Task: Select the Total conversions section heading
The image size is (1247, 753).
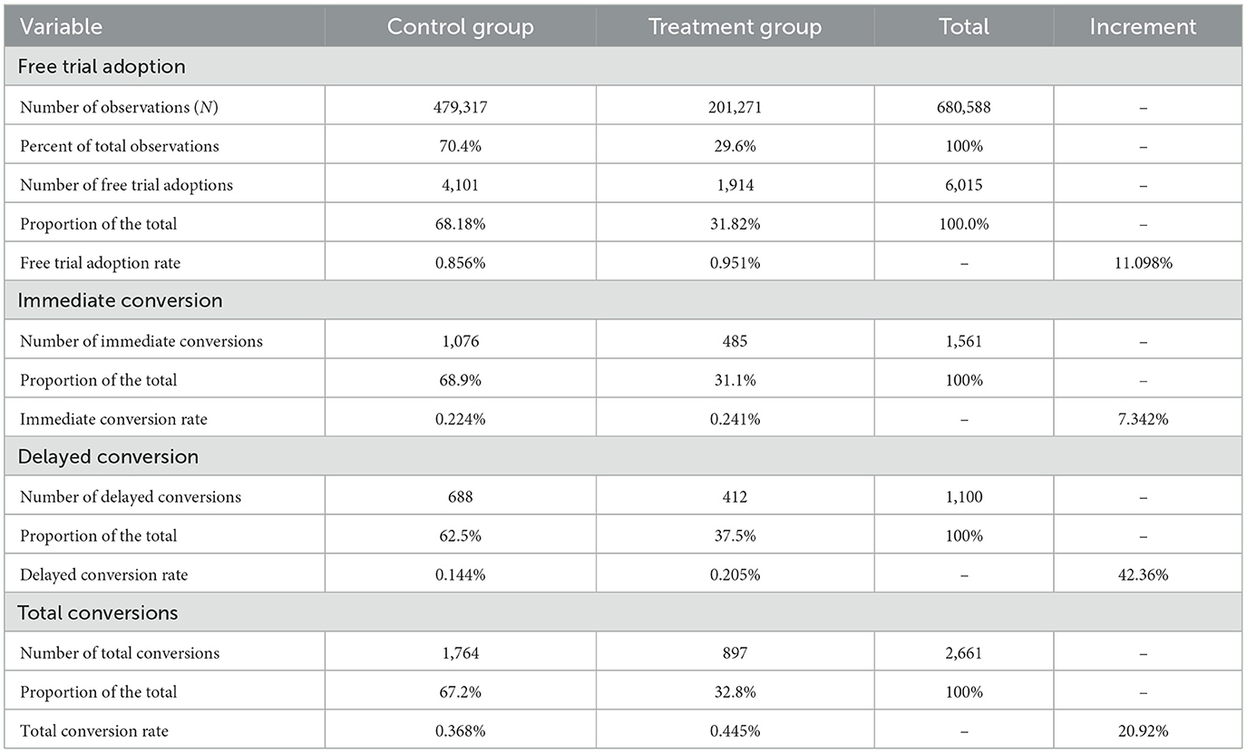Action: 98,612
